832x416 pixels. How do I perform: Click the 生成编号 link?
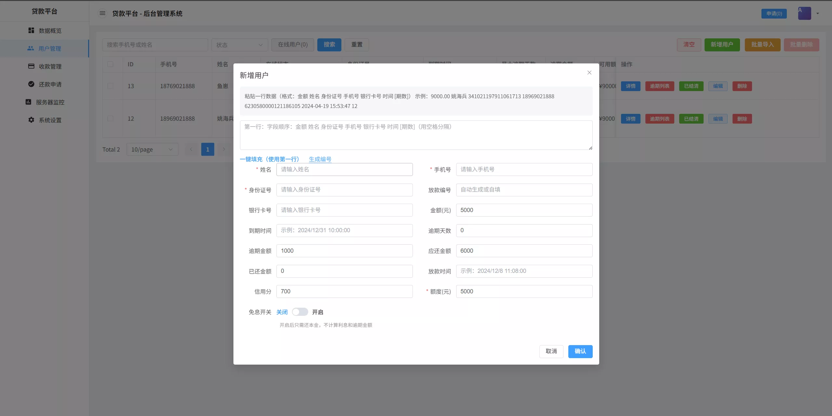click(x=320, y=159)
